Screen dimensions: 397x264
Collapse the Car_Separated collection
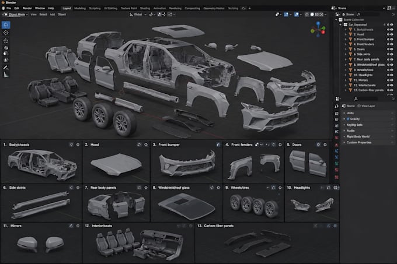(341, 24)
